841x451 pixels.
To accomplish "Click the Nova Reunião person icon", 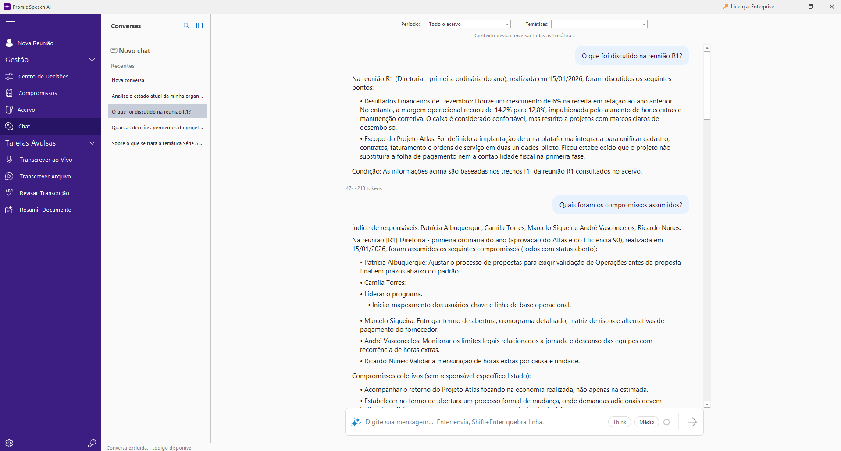I will click(9, 43).
